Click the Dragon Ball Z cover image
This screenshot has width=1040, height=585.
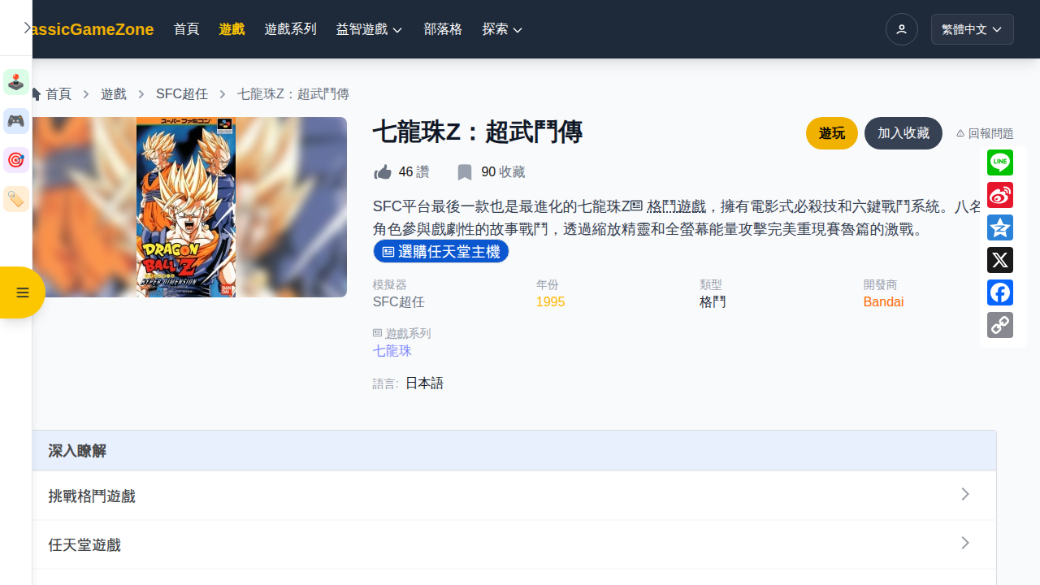186,207
